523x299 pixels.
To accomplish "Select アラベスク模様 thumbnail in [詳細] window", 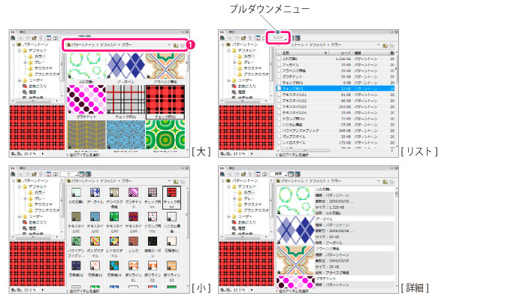I will click(x=295, y=261).
